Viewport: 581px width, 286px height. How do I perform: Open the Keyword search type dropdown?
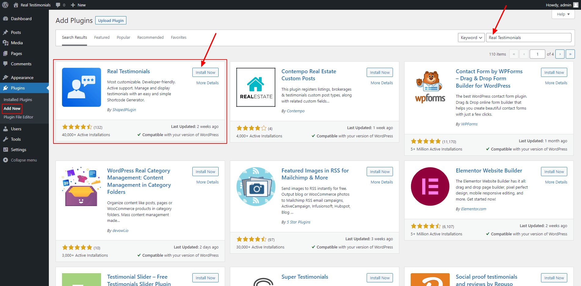471,38
